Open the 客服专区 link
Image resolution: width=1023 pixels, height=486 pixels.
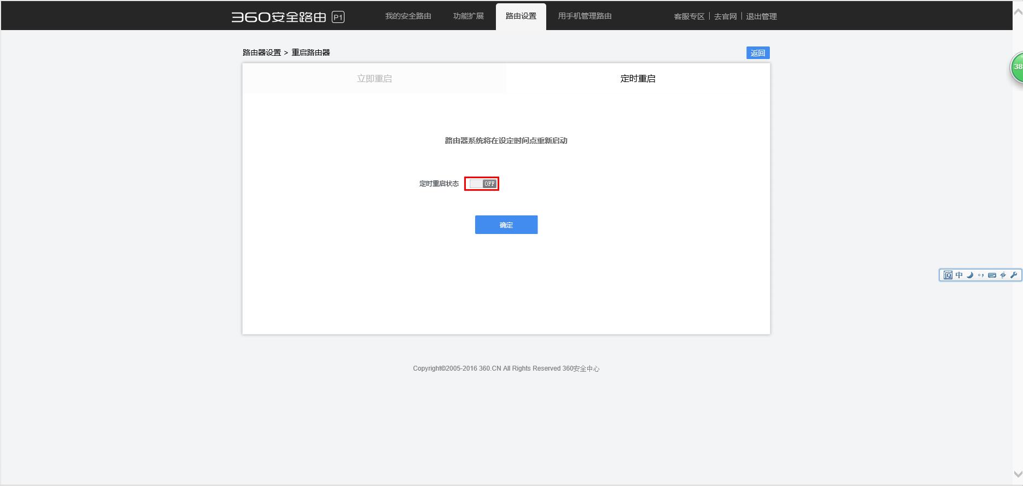pyautogui.click(x=689, y=16)
